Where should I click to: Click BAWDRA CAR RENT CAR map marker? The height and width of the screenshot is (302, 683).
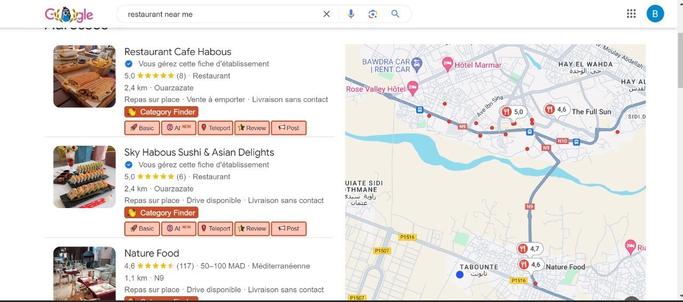point(417,65)
